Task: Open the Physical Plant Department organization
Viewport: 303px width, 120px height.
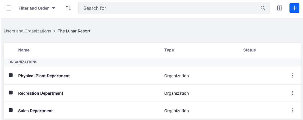Action: tap(44, 76)
